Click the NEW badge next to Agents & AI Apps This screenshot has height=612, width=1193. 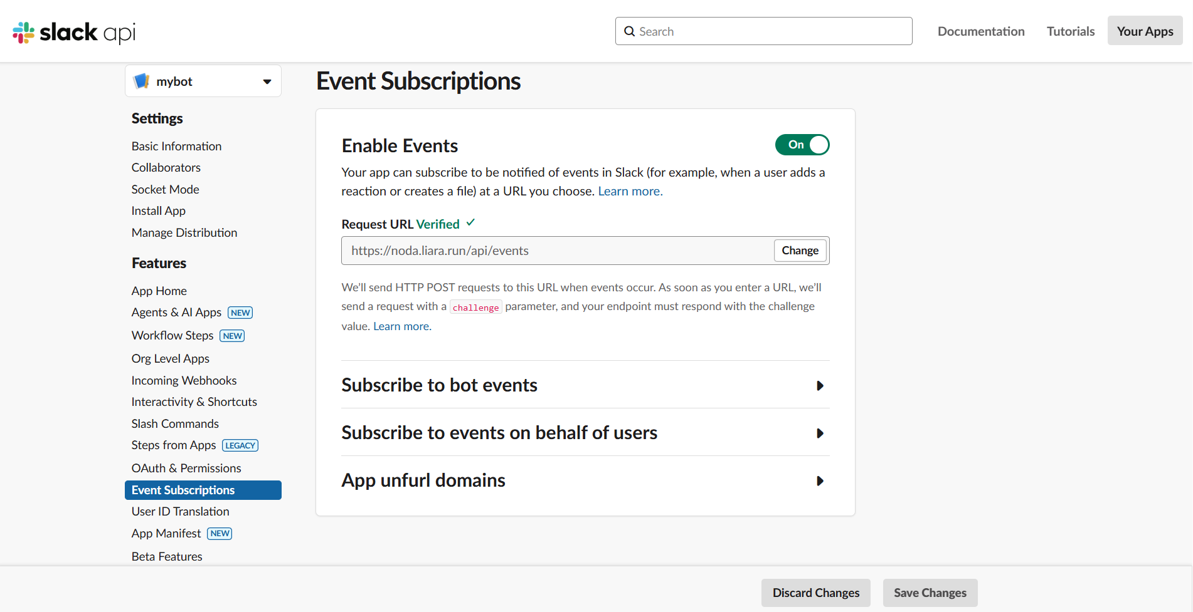[x=240, y=313]
